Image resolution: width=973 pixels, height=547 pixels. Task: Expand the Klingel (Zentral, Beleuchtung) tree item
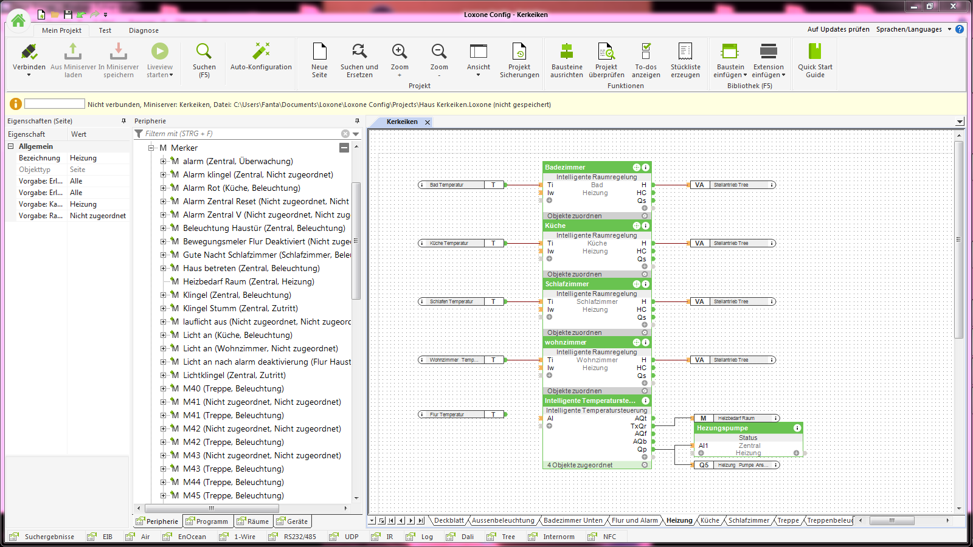tap(163, 295)
